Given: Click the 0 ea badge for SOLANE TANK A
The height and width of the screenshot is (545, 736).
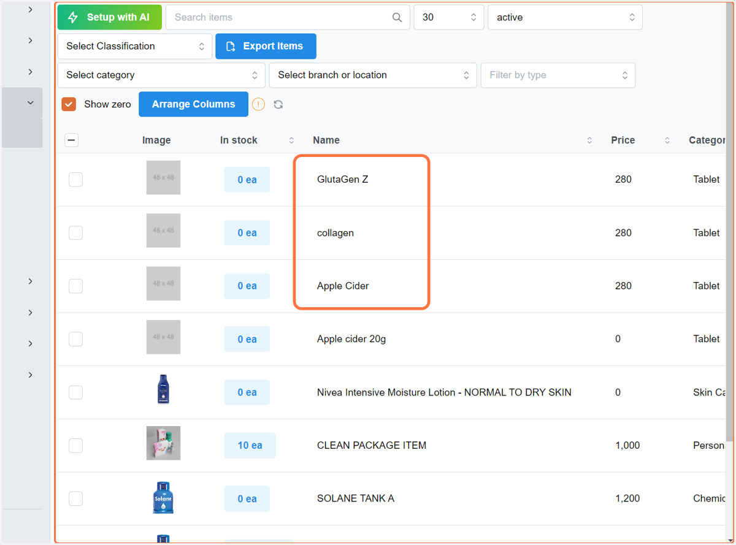Looking at the screenshot, I should point(247,498).
